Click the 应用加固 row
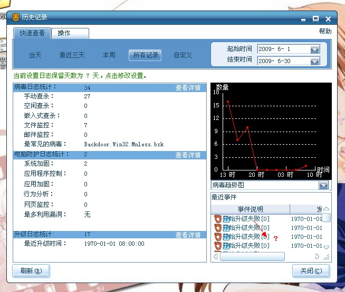This screenshot has width=345, height=292. click(110, 184)
